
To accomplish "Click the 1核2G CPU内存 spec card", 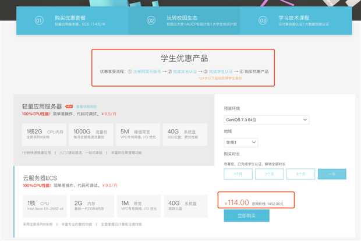I will [x=44, y=134].
